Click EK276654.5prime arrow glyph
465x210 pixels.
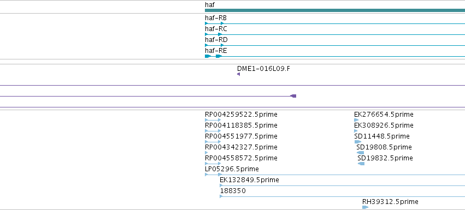coord(356,120)
